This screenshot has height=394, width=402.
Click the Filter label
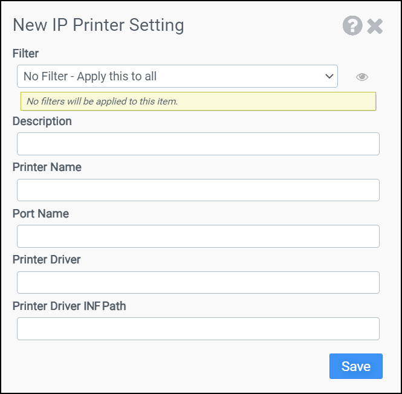click(x=25, y=54)
